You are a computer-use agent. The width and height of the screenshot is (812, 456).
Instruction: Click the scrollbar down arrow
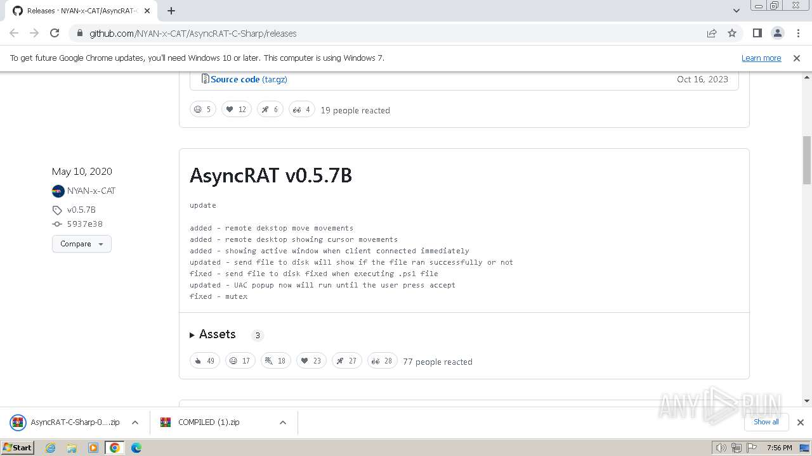pos(807,400)
